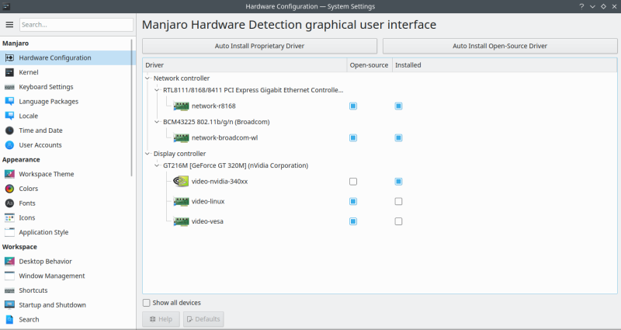Viewport: 621px width, 330px height.
Task: Click the Kernel sidebar icon
Action: coord(9,72)
